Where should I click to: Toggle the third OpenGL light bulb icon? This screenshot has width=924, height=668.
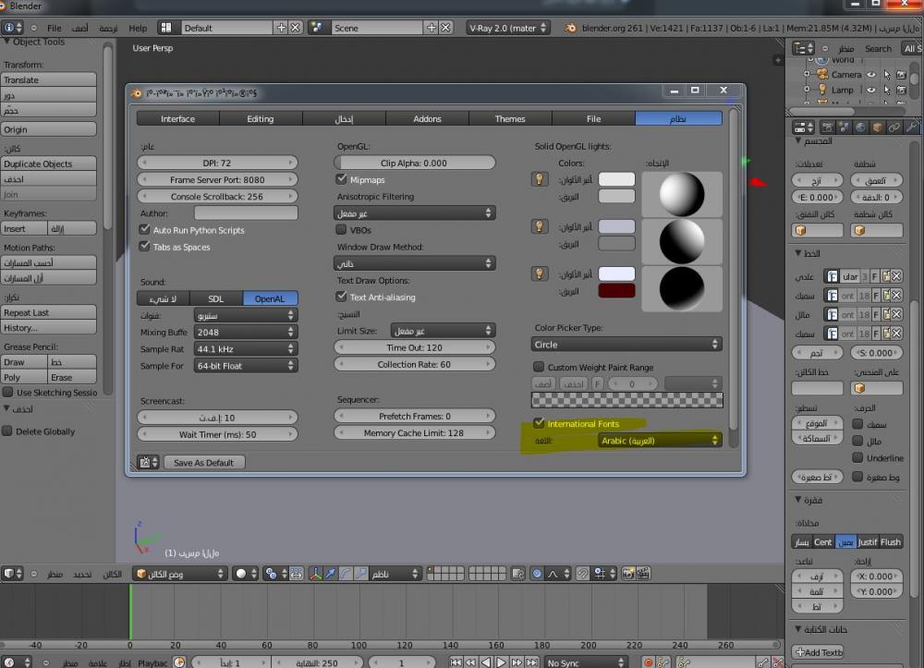[540, 273]
